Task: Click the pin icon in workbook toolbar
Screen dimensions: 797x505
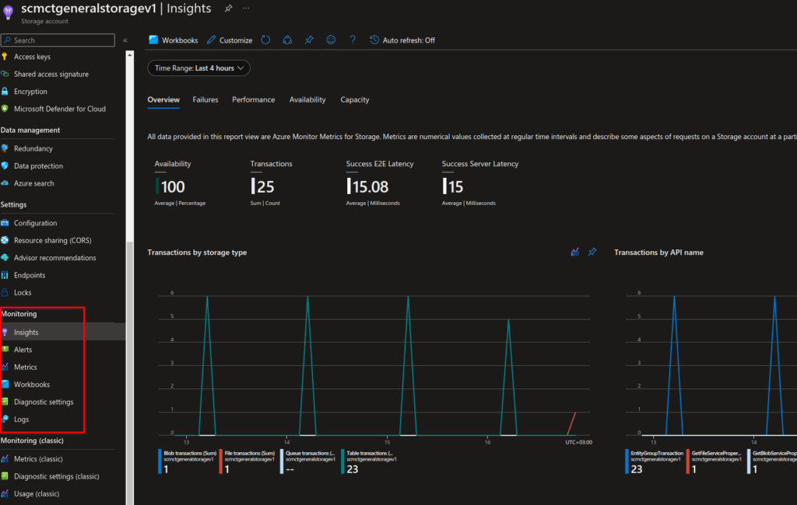Action: (309, 40)
